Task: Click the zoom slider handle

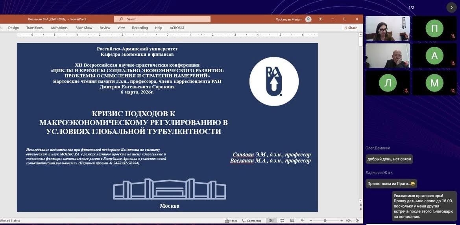Action: (325, 221)
